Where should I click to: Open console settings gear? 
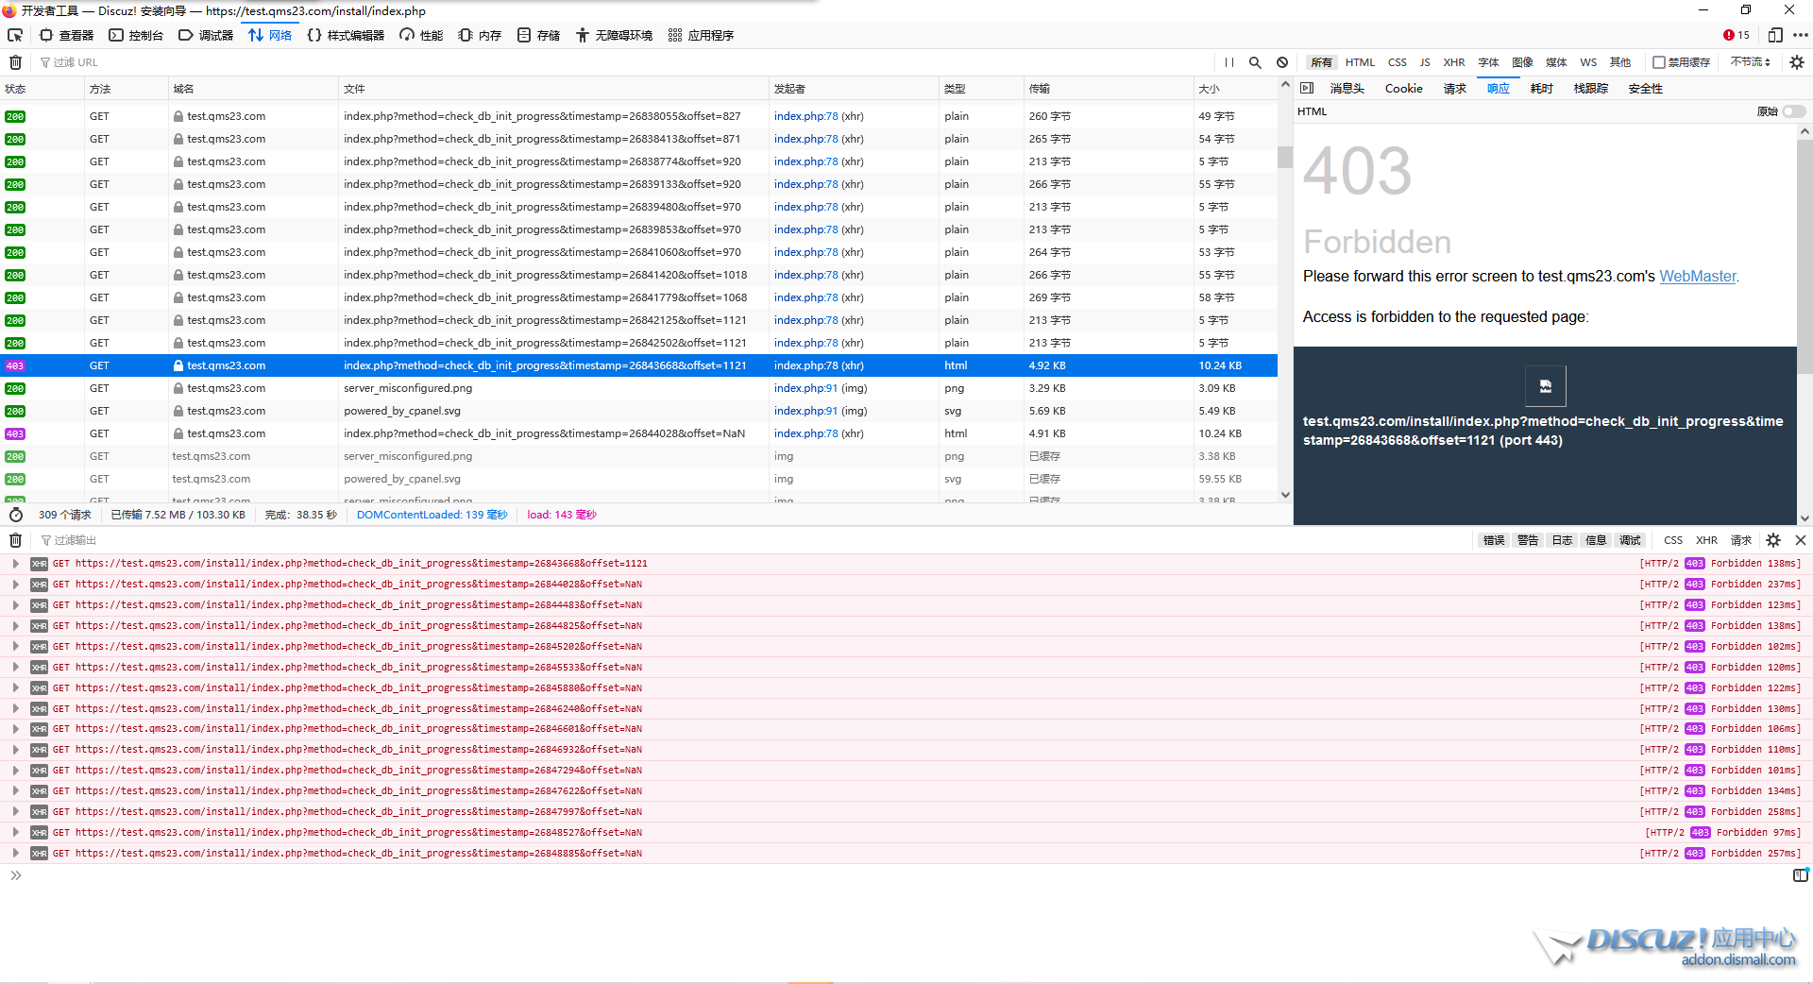1773,540
